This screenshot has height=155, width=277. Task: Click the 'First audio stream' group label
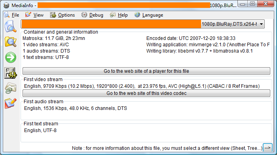43,102
